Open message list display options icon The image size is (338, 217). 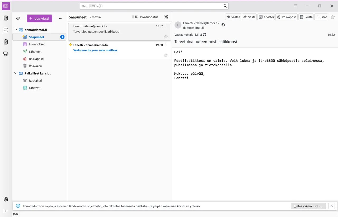(166, 17)
